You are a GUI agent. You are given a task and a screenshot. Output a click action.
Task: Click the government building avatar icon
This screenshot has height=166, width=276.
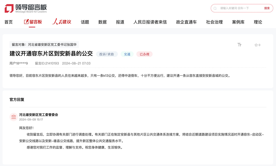(13, 117)
